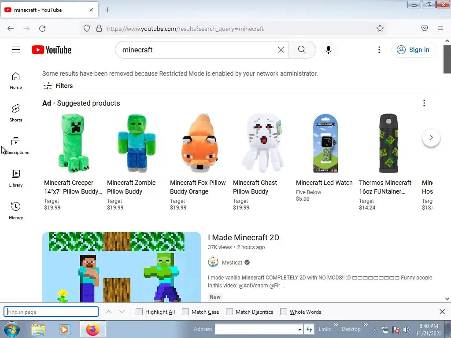451x338 pixels.
Task: Save to Pocket icon in toolbar
Action: point(425,29)
